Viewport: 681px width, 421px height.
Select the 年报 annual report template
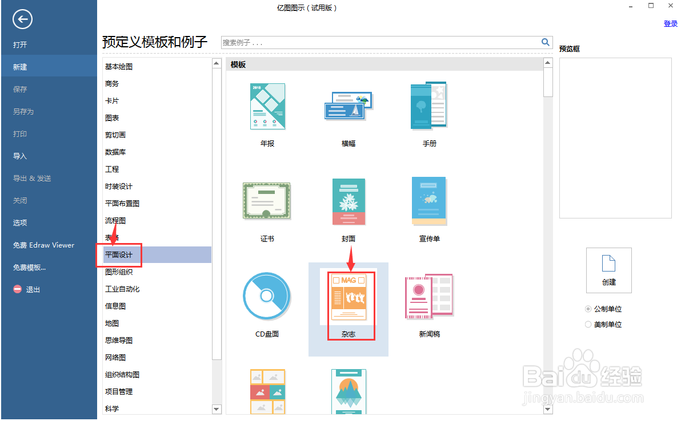click(x=267, y=107)
